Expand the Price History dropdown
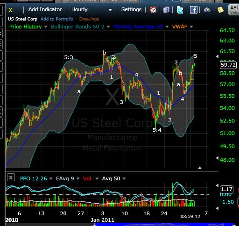The image size is (239, 226). (x=46, y=27)
